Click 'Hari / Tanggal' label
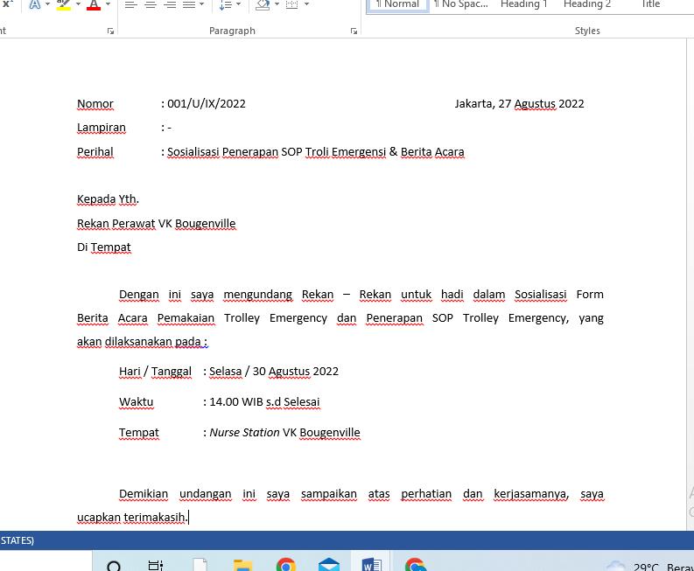 pos(156,372)
